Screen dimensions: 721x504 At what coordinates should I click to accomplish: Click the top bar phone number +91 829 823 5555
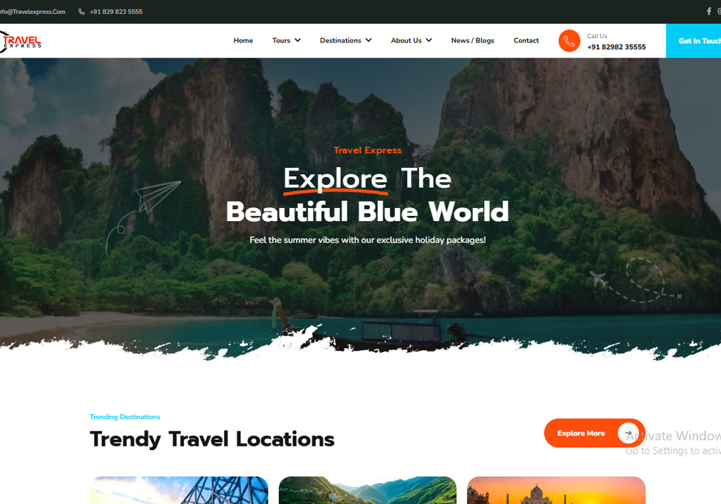[x=116, y=12]
